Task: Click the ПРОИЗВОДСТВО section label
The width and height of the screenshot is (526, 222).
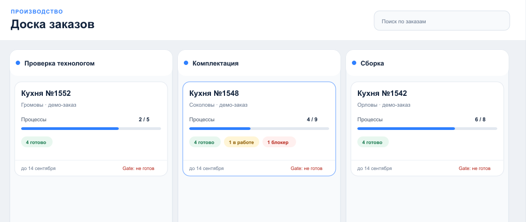Action: coord(37,12)
